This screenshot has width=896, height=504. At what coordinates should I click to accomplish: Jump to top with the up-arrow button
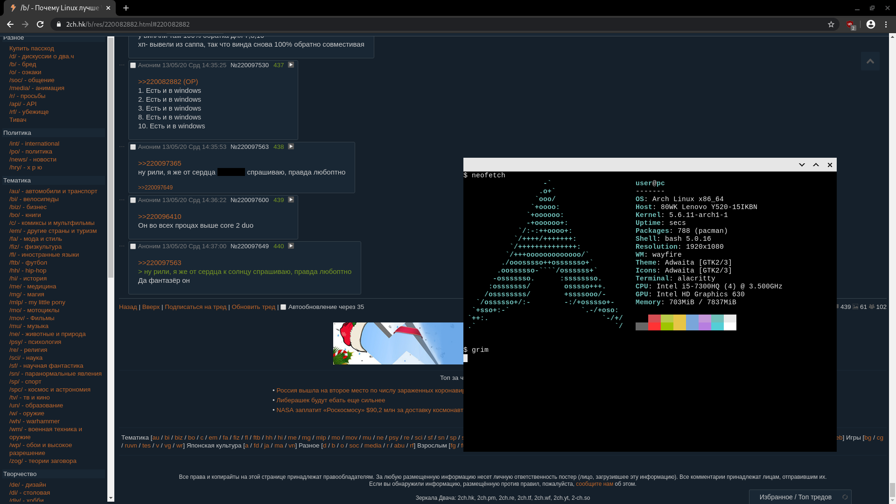tap(870, 61)
